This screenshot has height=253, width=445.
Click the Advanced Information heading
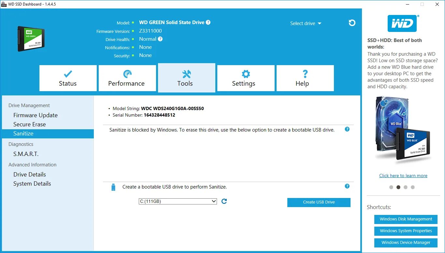pyautogui.click(x=33, y=165)
